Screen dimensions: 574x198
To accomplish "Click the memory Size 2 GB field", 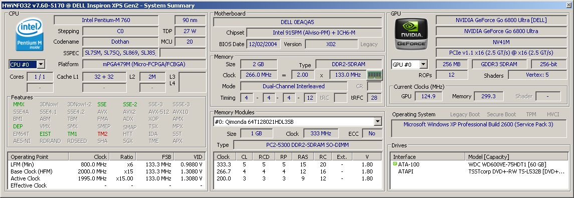I will pyautogui.click(x=258, y=64).
